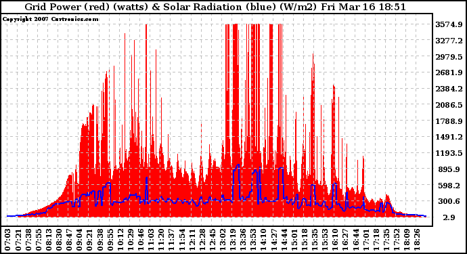
Task: Click the 16:44 time label
Action: pyautogui.click(x=355, y=240)
